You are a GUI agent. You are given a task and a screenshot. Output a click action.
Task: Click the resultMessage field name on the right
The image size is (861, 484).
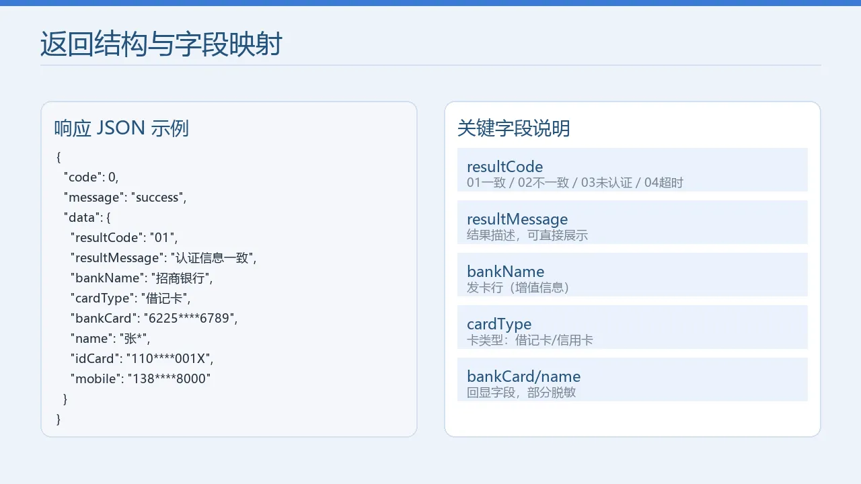517,219
